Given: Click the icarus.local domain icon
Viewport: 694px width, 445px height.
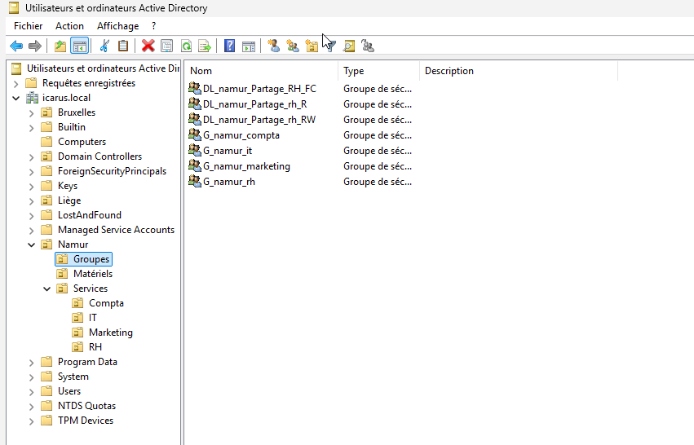Looking at the screenshot, I should (x=32, y=98).
